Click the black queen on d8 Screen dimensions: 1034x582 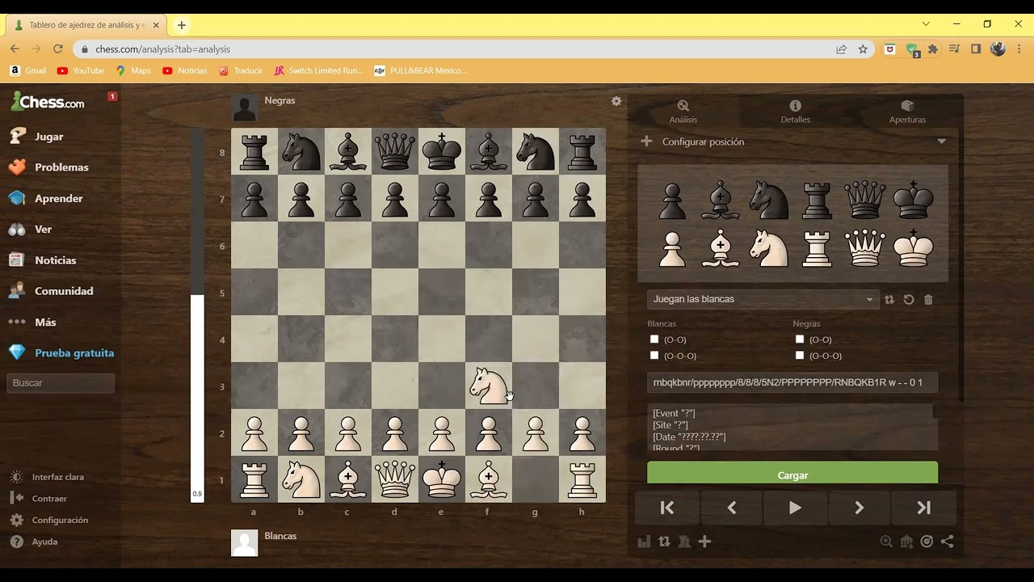pos(395,151)
